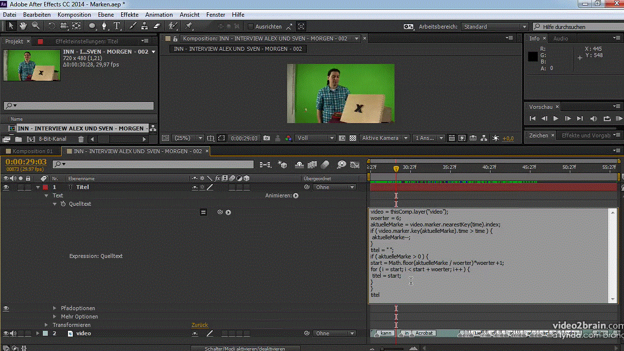The width and height of the screenshot is (624, 351).
Task: Delete selected project item with trash icon
Action: 81,139
